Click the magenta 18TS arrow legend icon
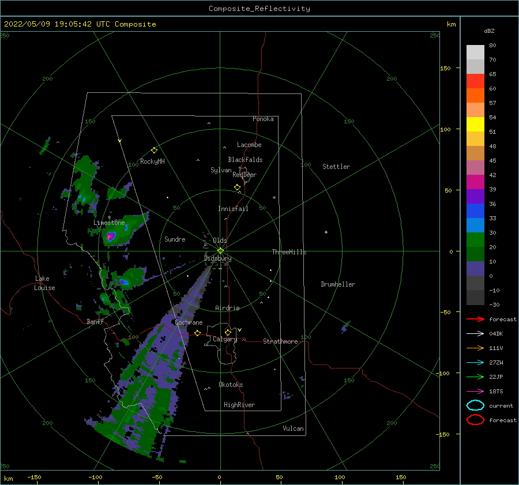 coord(475,392)
